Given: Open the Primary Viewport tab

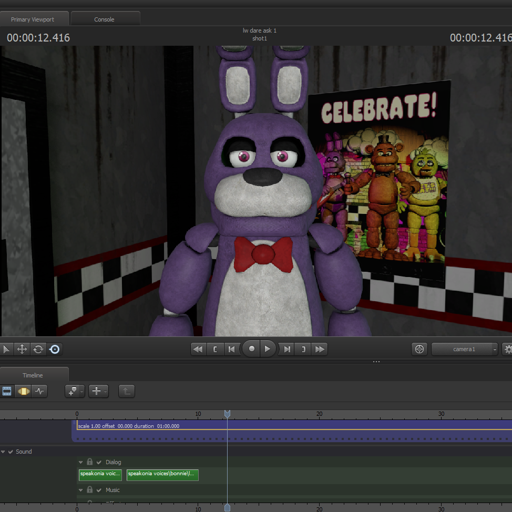Looking at the screenshot, I should 33,19.
